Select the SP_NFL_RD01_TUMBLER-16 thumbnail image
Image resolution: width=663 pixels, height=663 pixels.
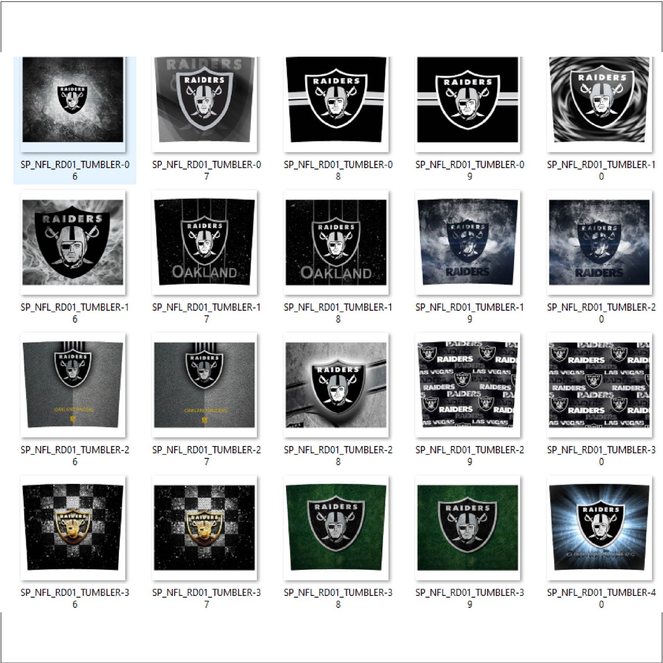73,242
